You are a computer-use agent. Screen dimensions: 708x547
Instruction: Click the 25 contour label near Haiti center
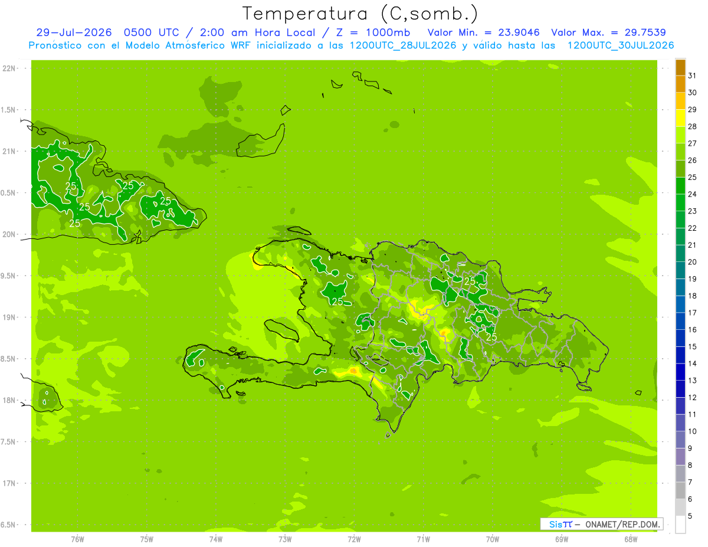tap(337, 302)
